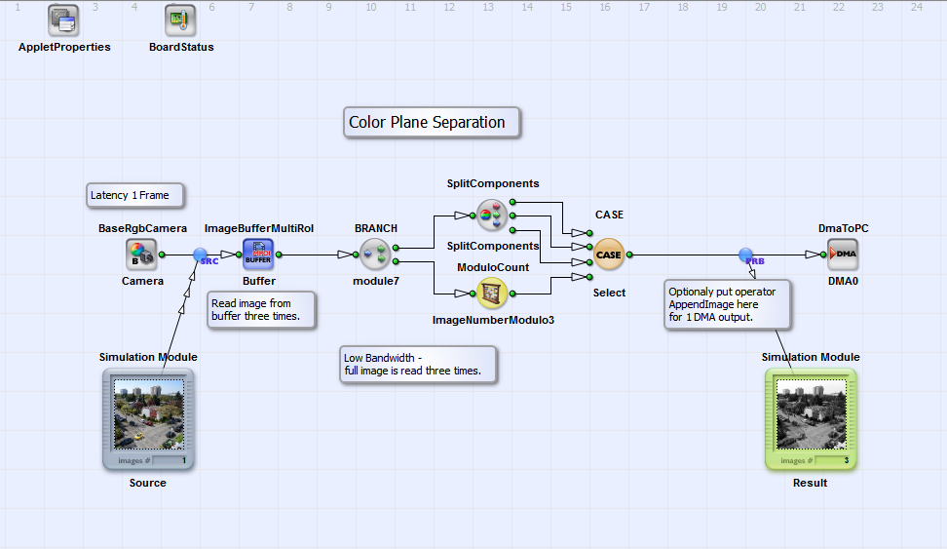Click the images count field on Result
Screen dimensions: 947x549
point(833,460)
